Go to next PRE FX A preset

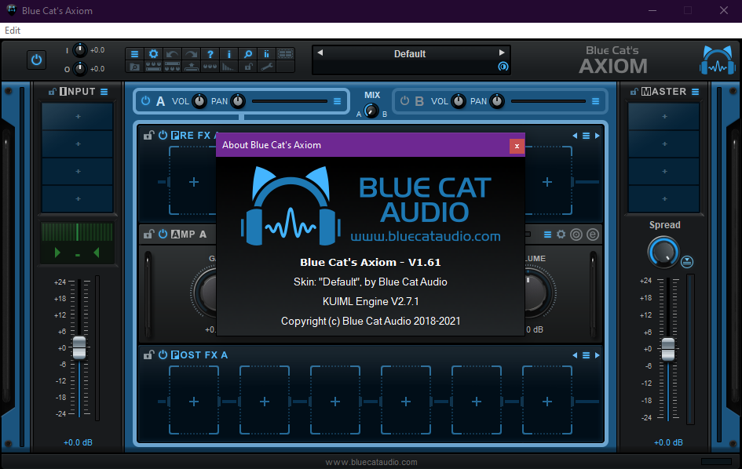click(x=598, y=136)
